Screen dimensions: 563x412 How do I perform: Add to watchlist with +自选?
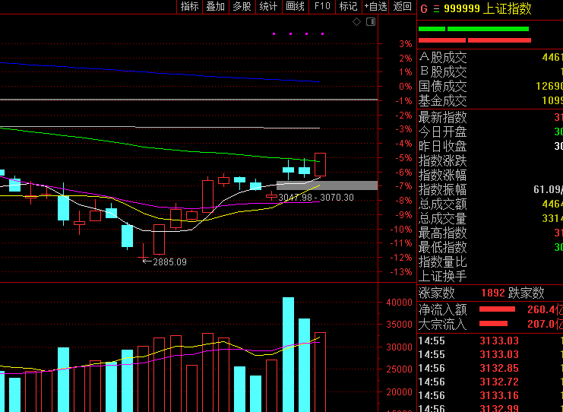click(x=375, y=7)
